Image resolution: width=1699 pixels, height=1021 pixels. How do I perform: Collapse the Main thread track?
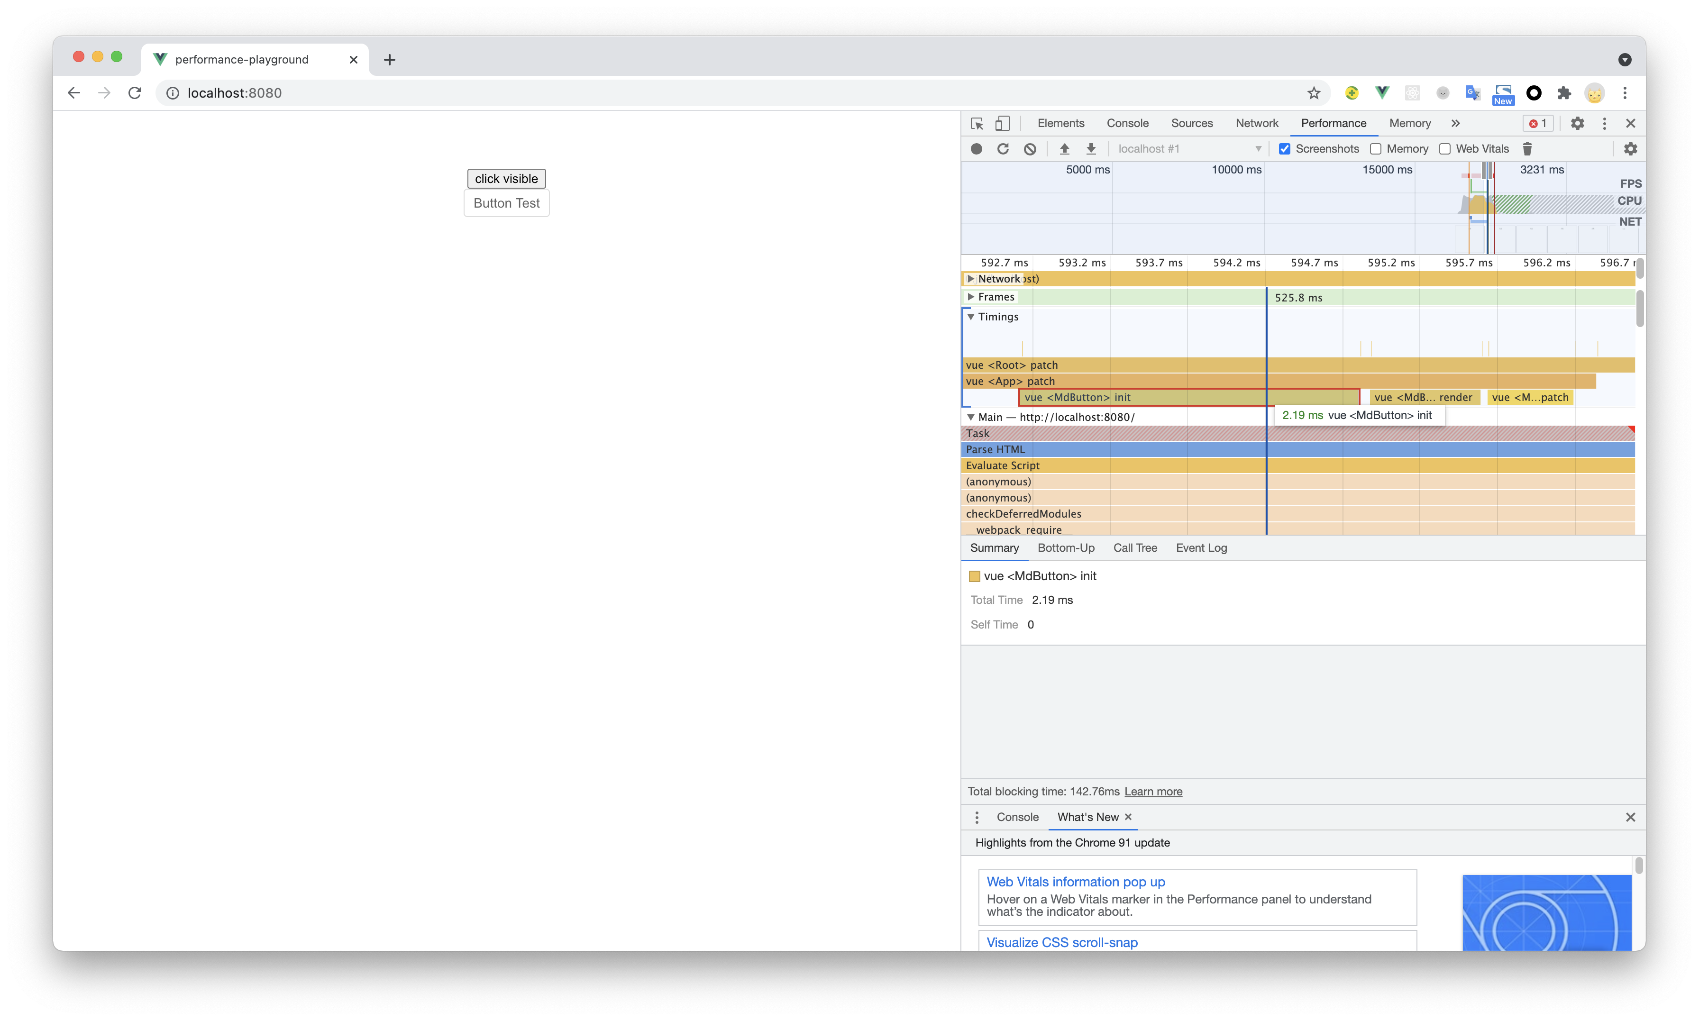(970, 417)
